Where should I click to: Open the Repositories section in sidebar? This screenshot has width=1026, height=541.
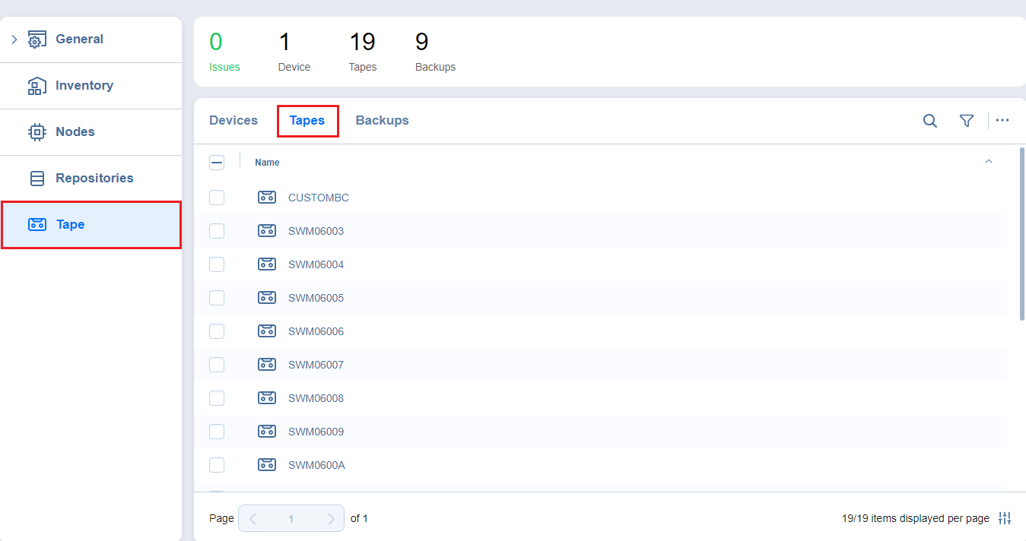click(94, 179)
